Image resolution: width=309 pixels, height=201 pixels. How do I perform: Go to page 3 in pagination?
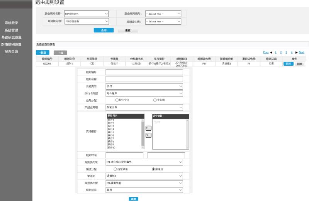[286, 52]
